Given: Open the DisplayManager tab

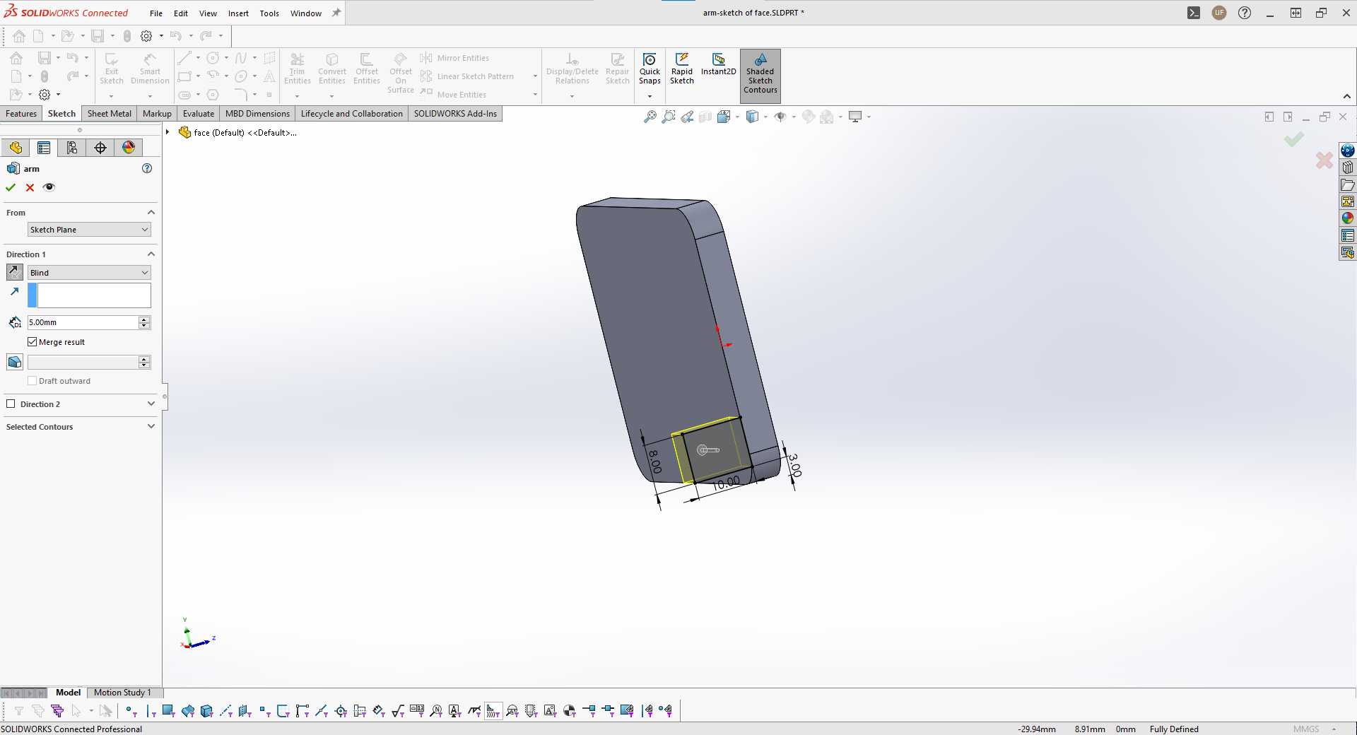Looking at the screenshot, I should tap(129, 147).
